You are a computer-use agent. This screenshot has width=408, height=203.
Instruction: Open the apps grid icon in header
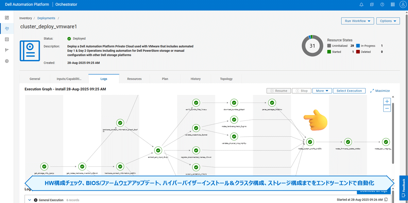point(393,5)
